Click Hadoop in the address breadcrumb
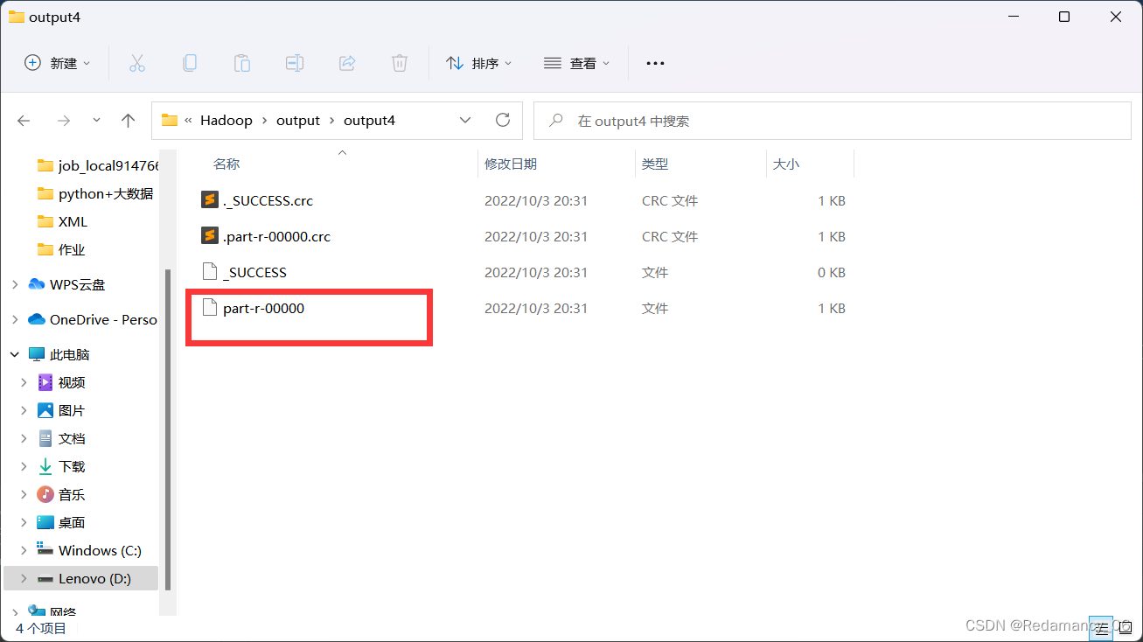 point(226,121)
